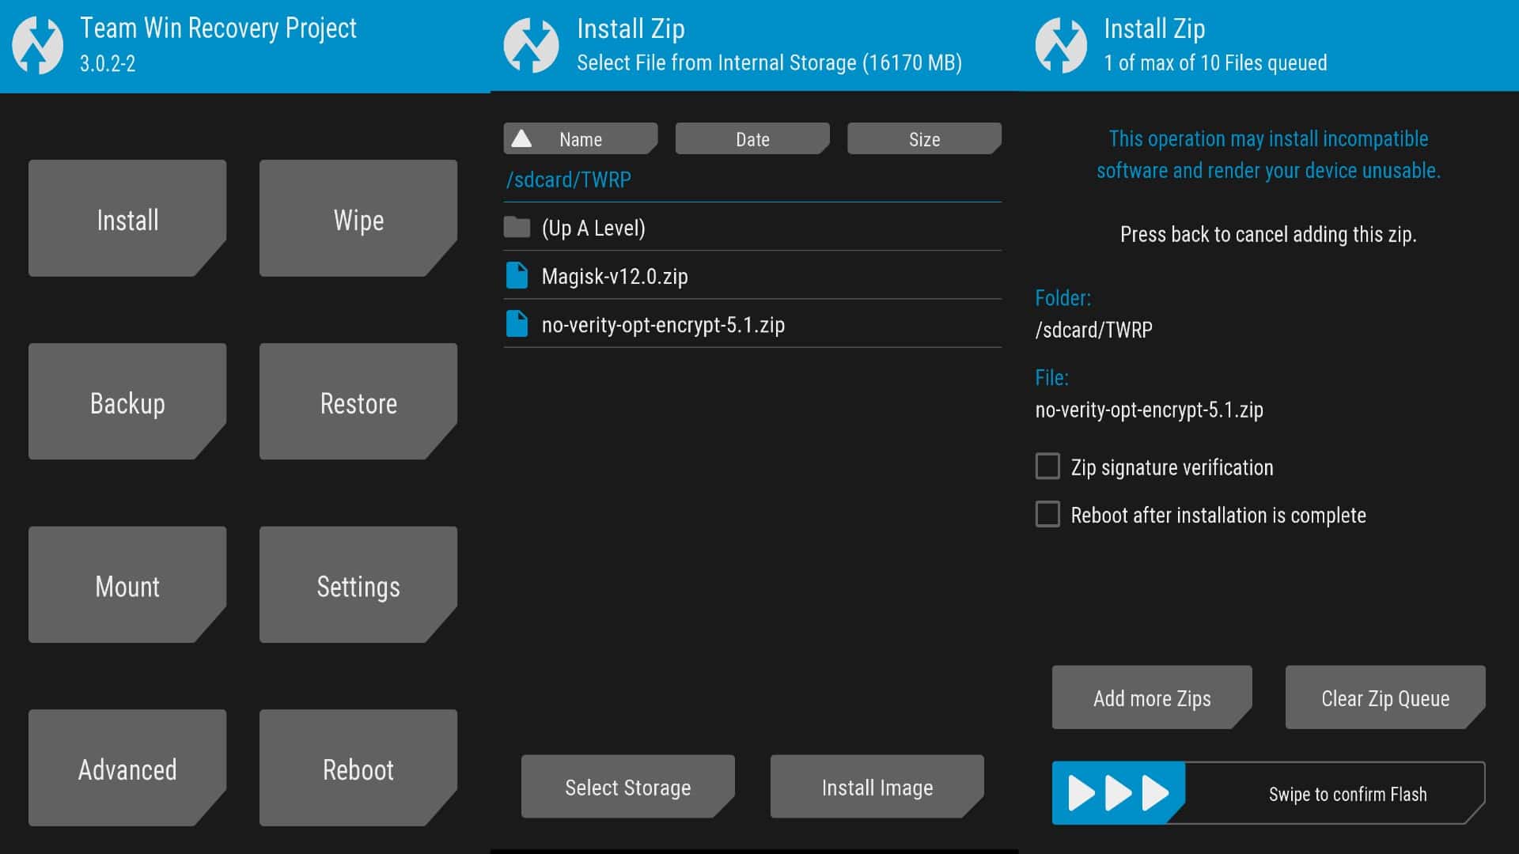Open the Settings menu item
The height and width of the screenshot is (854, 1519).
pos(358,585)
